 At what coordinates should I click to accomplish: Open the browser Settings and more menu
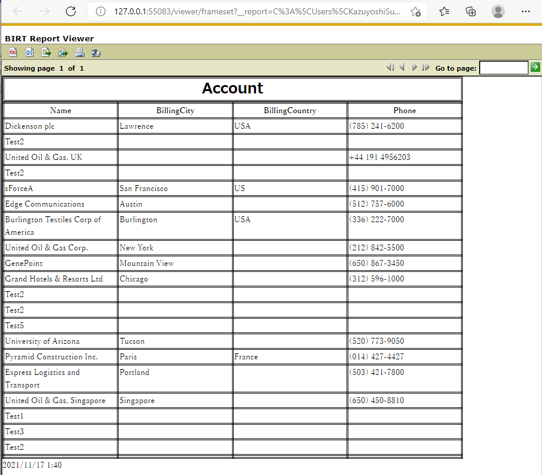coord(525,11)
